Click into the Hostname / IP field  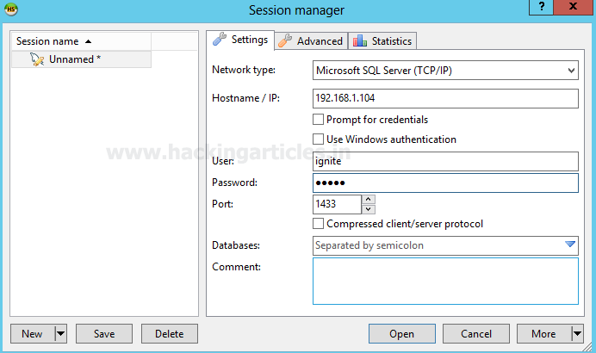pos(444,98)
